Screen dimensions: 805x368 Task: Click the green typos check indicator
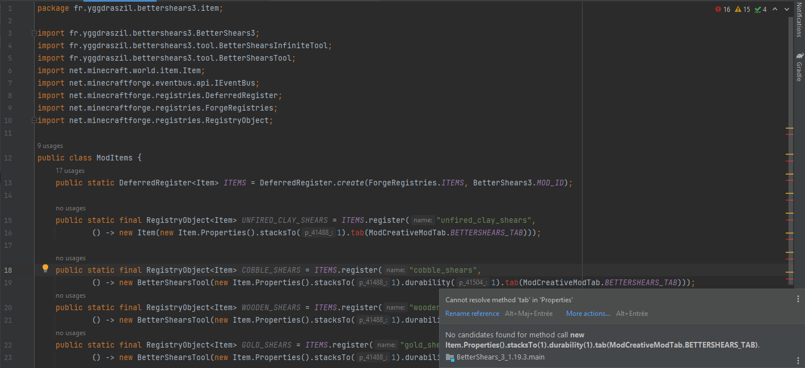(760, 9)
